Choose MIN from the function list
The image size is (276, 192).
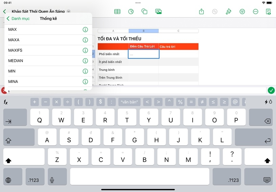(12, 71)
